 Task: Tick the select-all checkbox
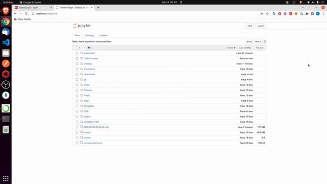click(x=77, y=48)
